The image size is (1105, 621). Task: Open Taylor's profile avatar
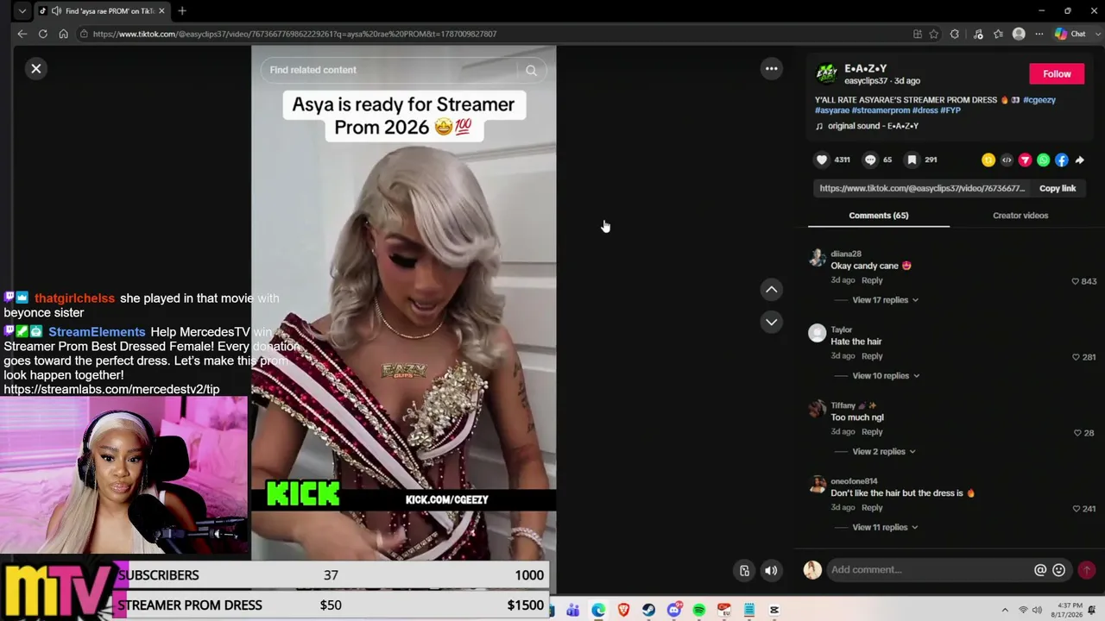coord(817,333)
